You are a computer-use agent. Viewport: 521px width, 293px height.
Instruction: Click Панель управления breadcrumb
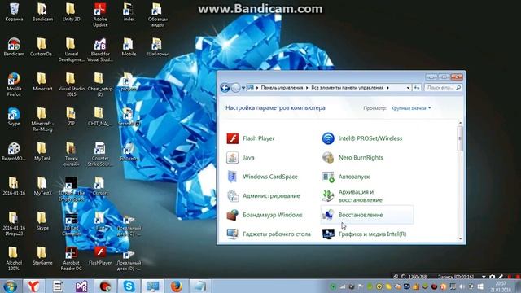[282, 88]
